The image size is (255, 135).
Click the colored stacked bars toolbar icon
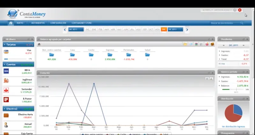click(x=196, y=44)
